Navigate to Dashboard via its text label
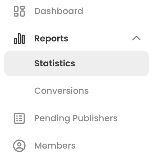The image size is (167, 157). click(59, 11)
